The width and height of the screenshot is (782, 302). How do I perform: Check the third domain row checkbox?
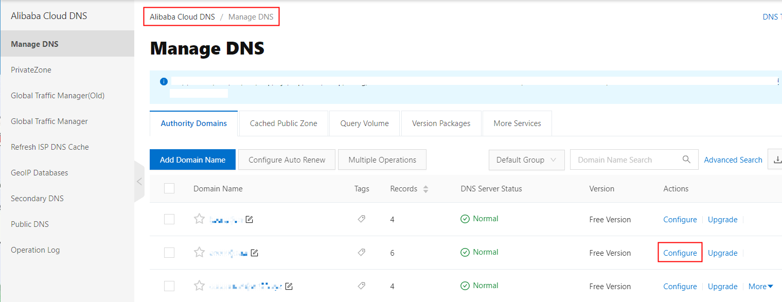[169, 286]
